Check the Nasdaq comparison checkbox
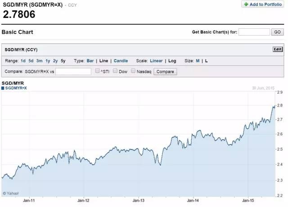 [134, 71]
